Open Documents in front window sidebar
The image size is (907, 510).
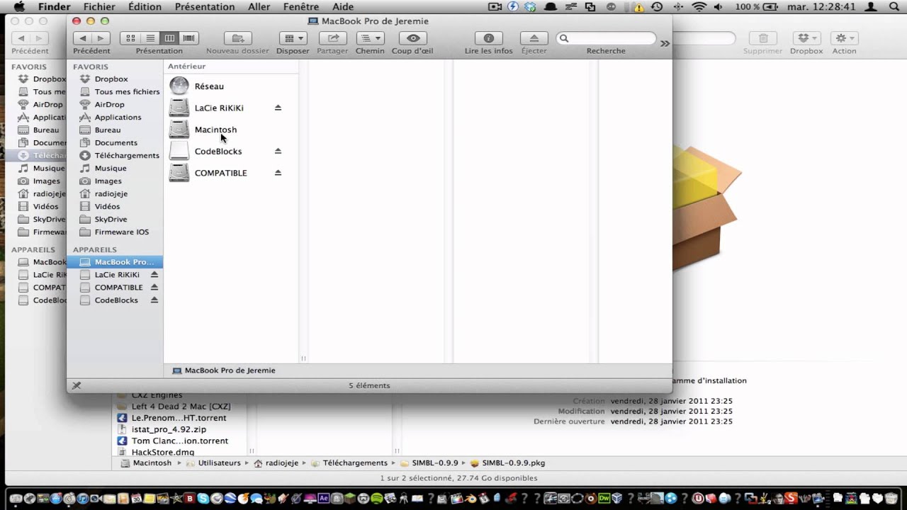click(x=115, y=143)
